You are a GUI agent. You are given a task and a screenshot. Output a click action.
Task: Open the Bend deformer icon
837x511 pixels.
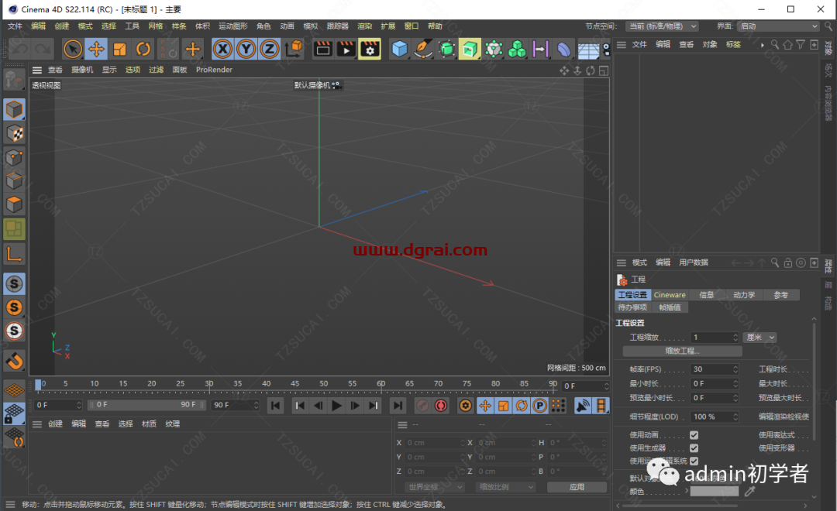point(563,49)
